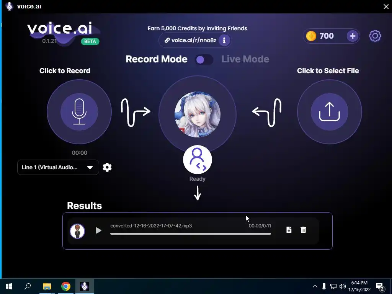Click the BETA badge

click(x=90, y=41)
